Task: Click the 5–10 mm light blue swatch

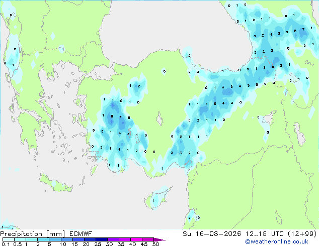Action: pyautogui.click(x=55, y=239)
